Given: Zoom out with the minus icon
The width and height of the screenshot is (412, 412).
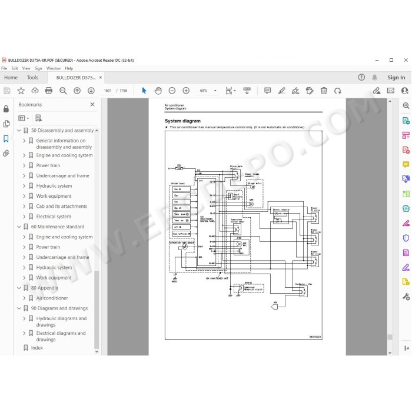Looking at the screenshot, I should [x=172, y=91].
